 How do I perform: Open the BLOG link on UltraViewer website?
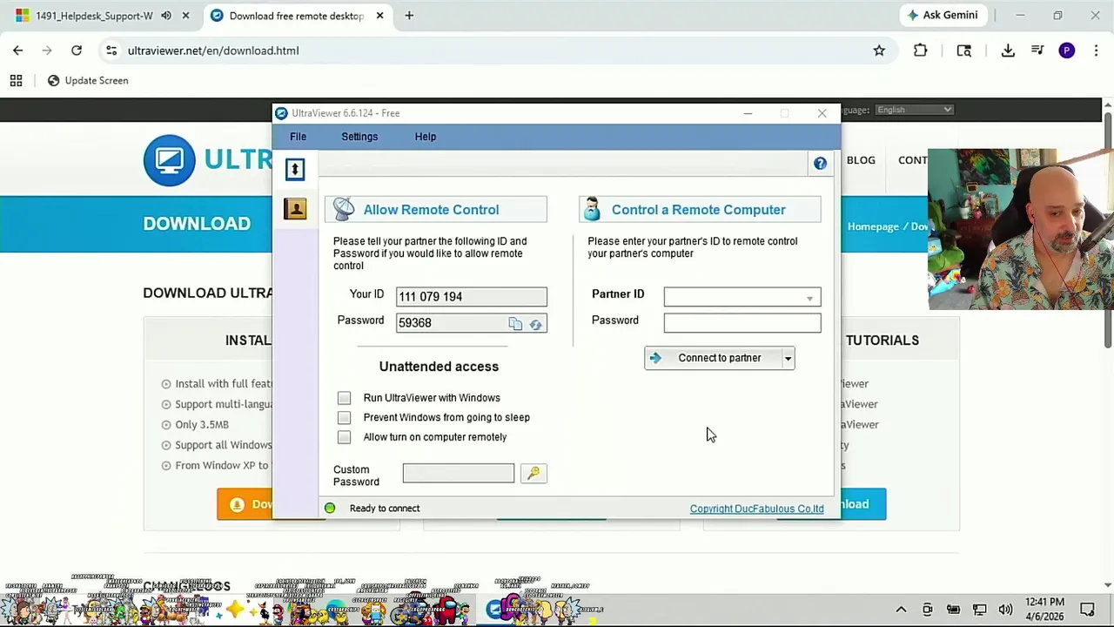(x=861, y=160)
